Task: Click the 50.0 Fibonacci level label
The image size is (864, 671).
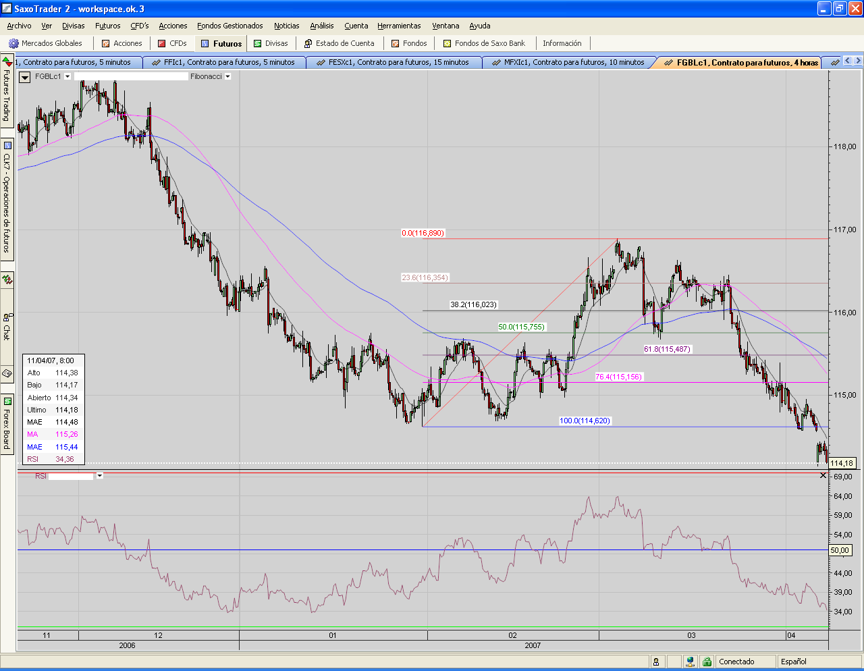Action: [x=521, y=327]
